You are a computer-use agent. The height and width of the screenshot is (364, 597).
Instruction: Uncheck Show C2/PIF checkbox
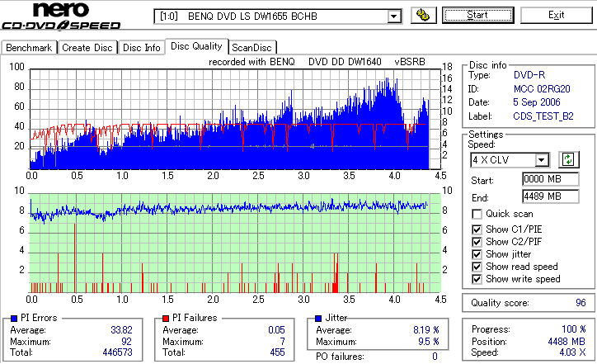click(477, 242)
